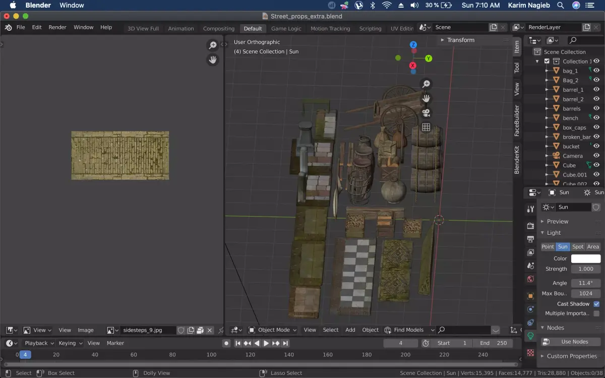Click the viewport zoom magnifier icon
The width and height of the screenshot is (605, 378).
(426, 84)
